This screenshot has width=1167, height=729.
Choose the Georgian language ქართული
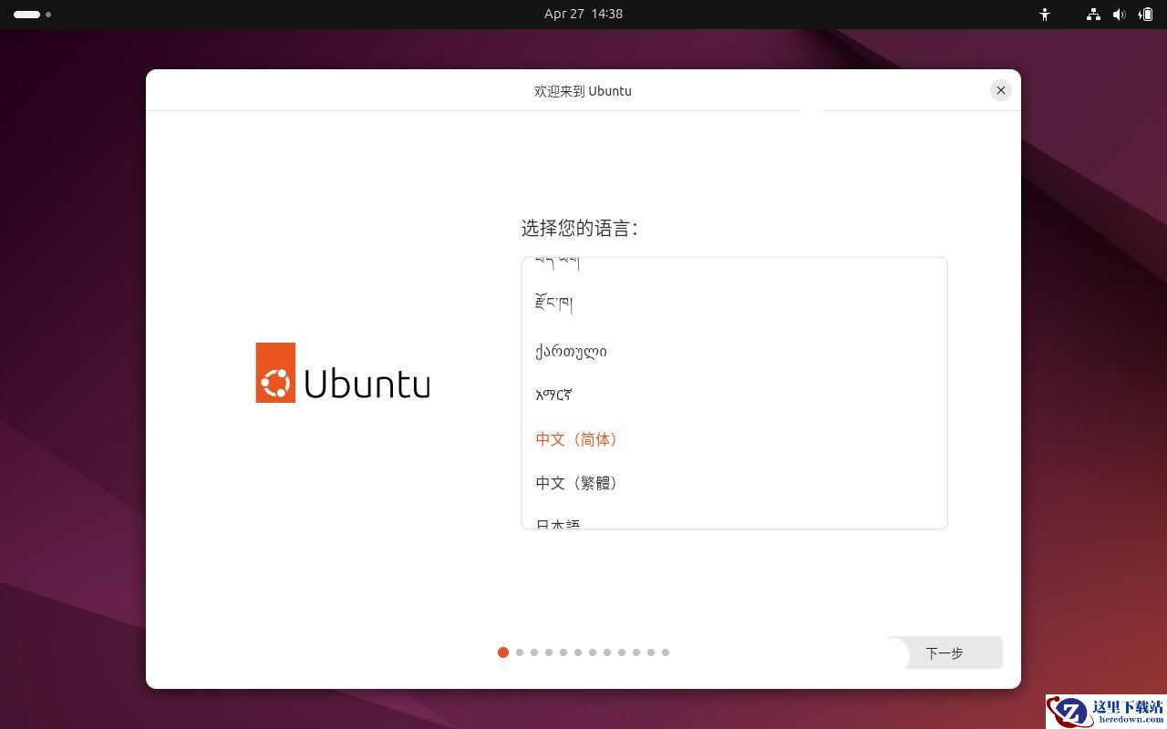pos(735,351)
